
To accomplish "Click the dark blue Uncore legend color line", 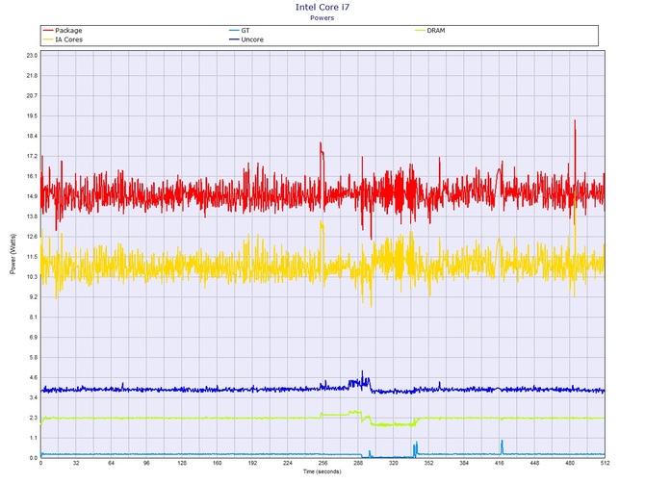I will pos(235,39).
